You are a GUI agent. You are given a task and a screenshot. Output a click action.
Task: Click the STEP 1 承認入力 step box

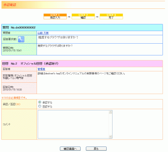(55, 16)
